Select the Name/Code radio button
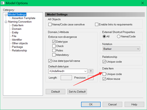This screenshot has height=110, width=147. point(119,36)
